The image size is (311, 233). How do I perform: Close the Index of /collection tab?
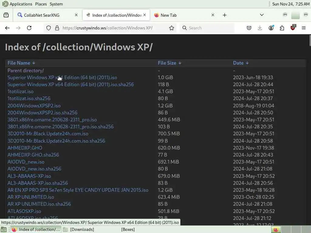(x=145, y=15)
